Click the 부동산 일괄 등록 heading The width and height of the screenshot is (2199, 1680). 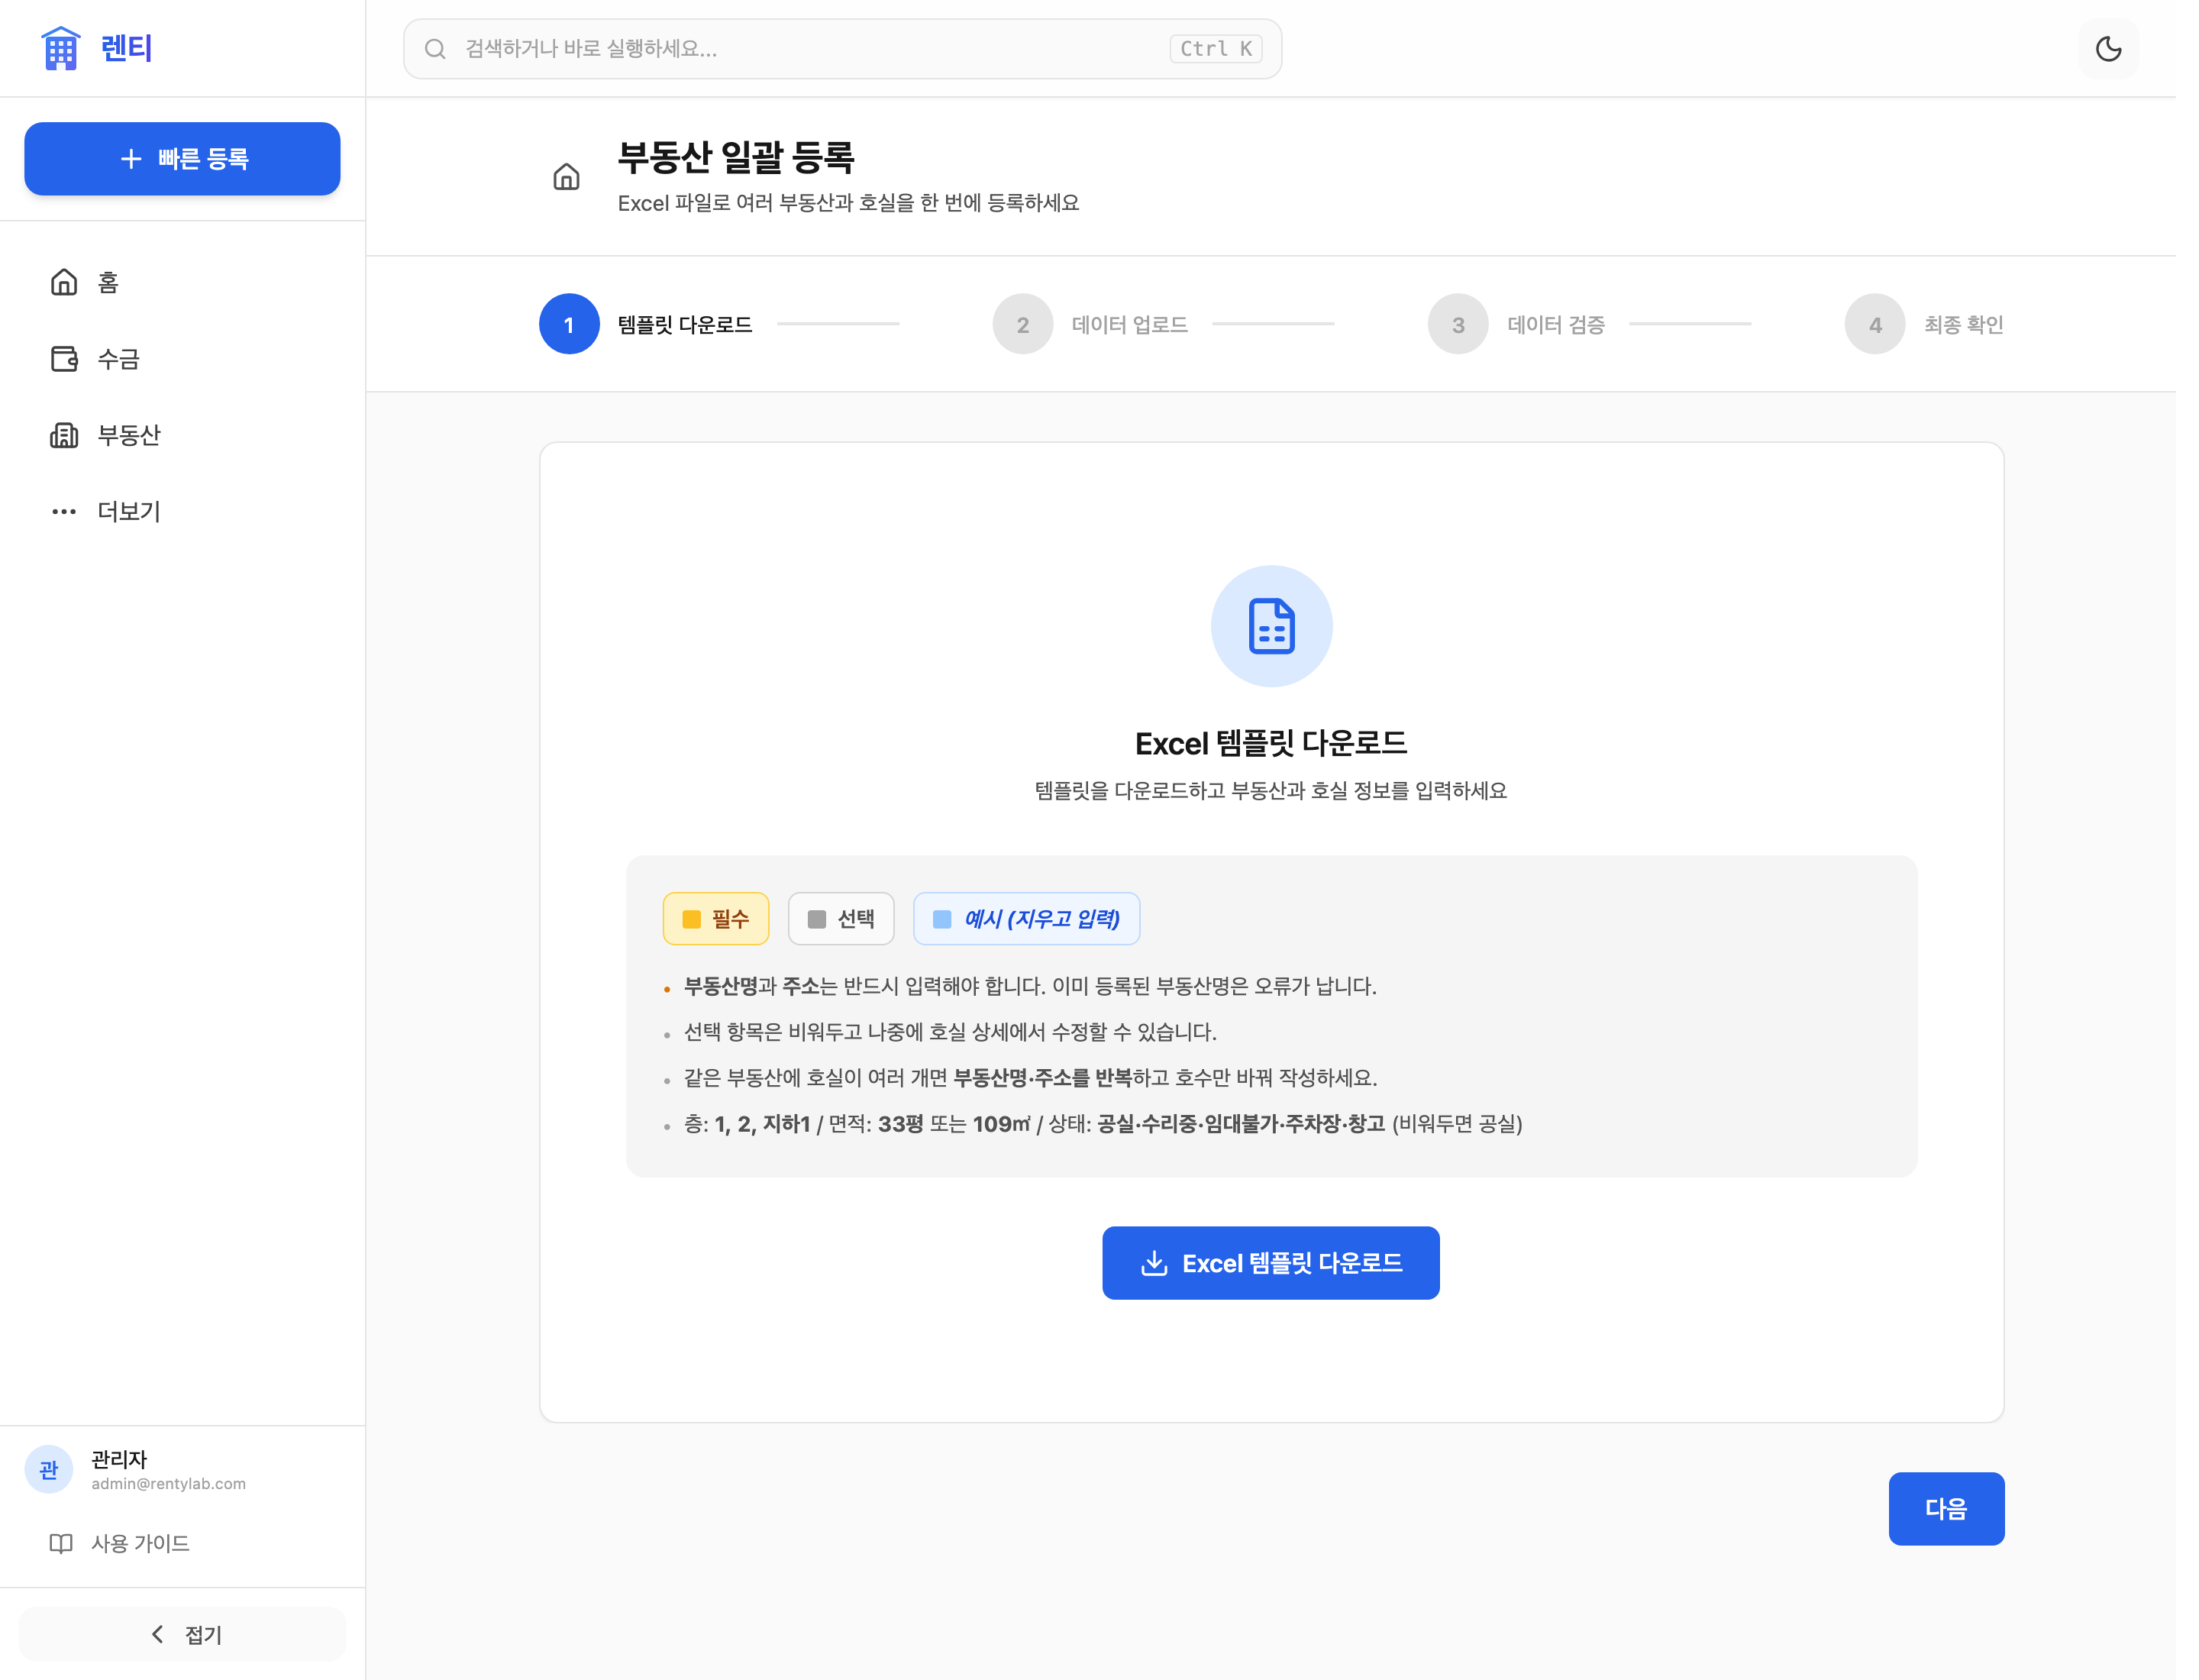coord(736,157)
